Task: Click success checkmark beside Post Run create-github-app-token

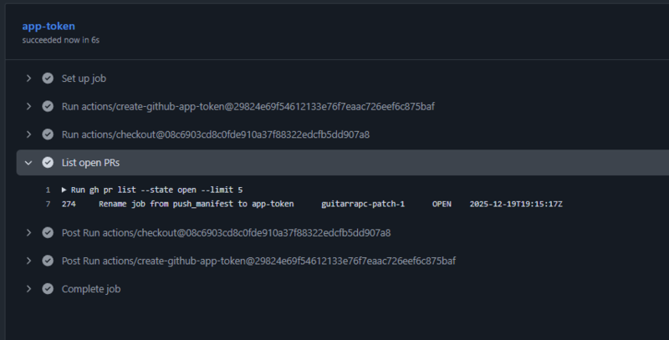Action: pos(48,261)
